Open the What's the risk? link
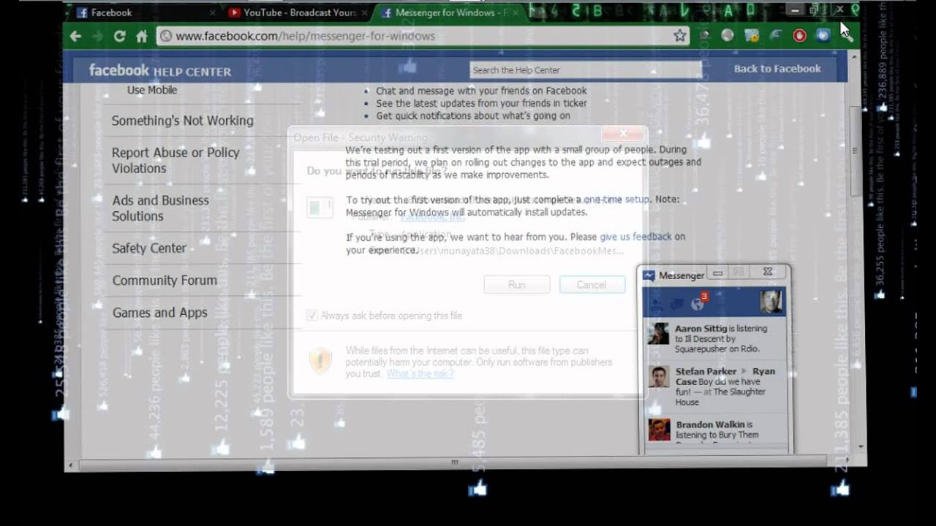936x526 pixels. (x=420, y=373)
